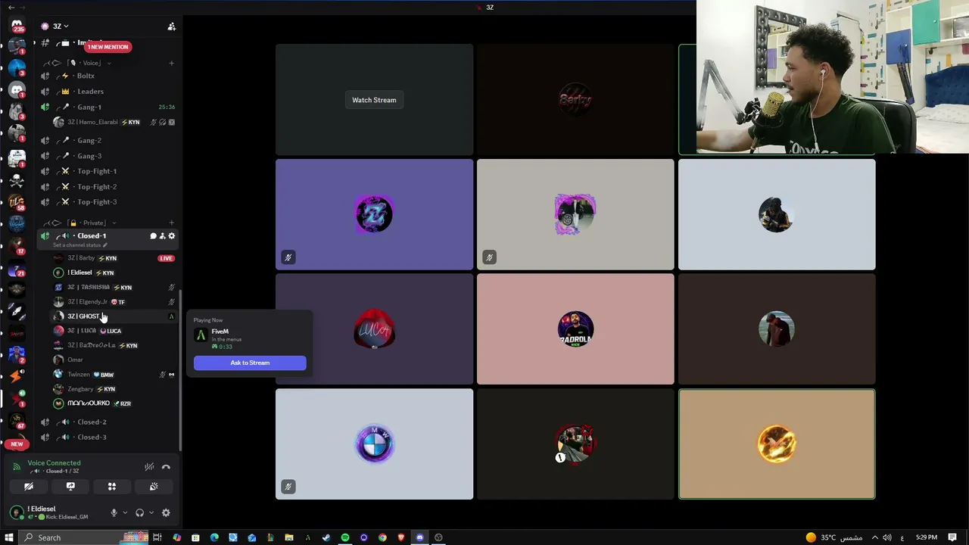Open Discord direct messages home icon
The height and width of the screenshot is (545, 969).
tap(17, 26)
